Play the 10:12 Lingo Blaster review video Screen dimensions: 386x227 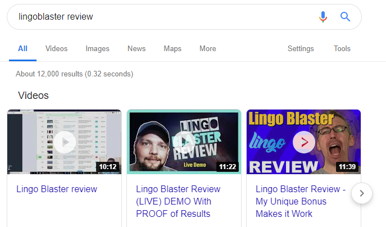click(65, 142)
